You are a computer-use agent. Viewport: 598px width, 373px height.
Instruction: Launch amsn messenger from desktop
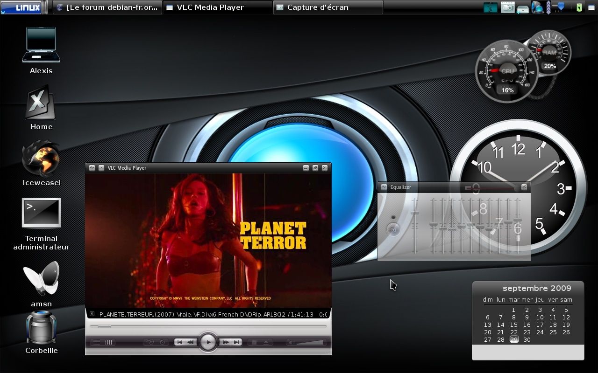pyautogui.click(x=41, y=284)
